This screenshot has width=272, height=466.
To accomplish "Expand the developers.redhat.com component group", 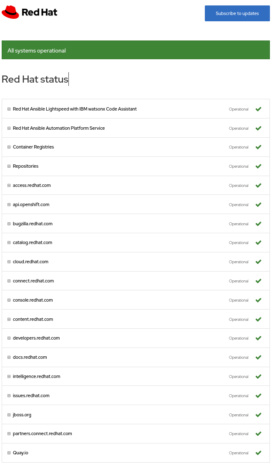I will [x=9, y=338].
